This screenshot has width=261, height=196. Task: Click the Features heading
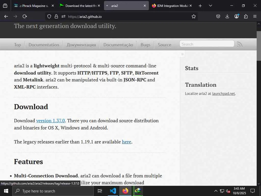(29, 162)
